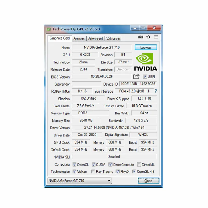Click the screenshot camera icon
This screenshot has width=208, height=208.
pyautogui.click(x=141, y=37)
